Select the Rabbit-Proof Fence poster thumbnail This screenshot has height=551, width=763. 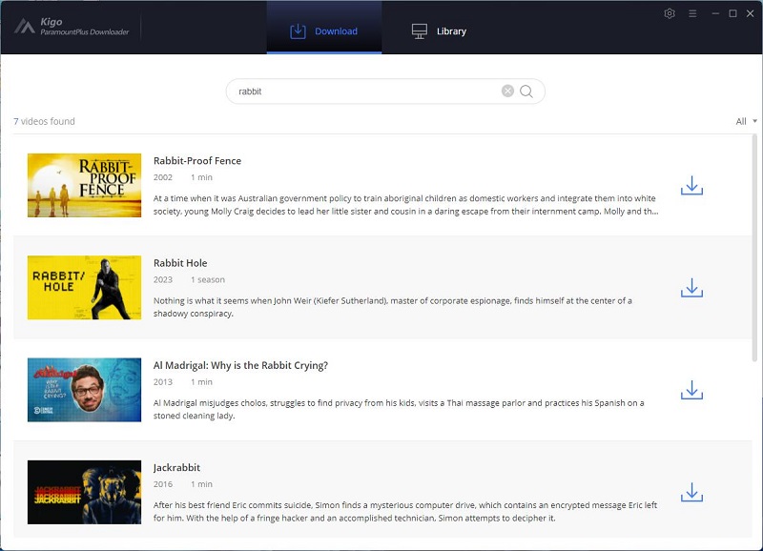[84, 185]
